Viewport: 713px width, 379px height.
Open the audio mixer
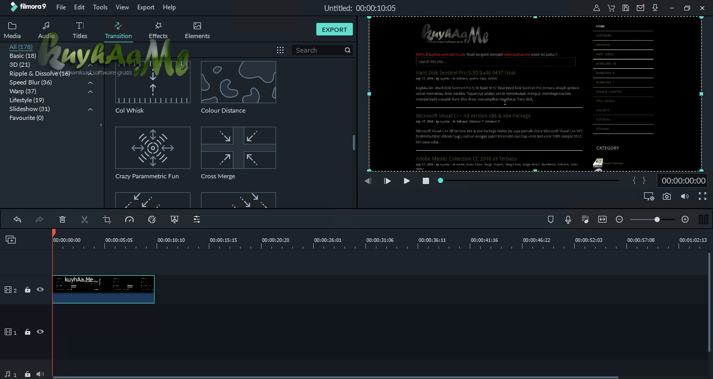tap(585, 219)
